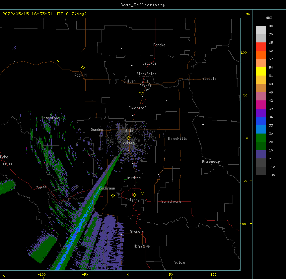This screenshot has height=279, width=286.
Task: Select the dark green 20-10 dBZ swatch
Action: [261, 146]
